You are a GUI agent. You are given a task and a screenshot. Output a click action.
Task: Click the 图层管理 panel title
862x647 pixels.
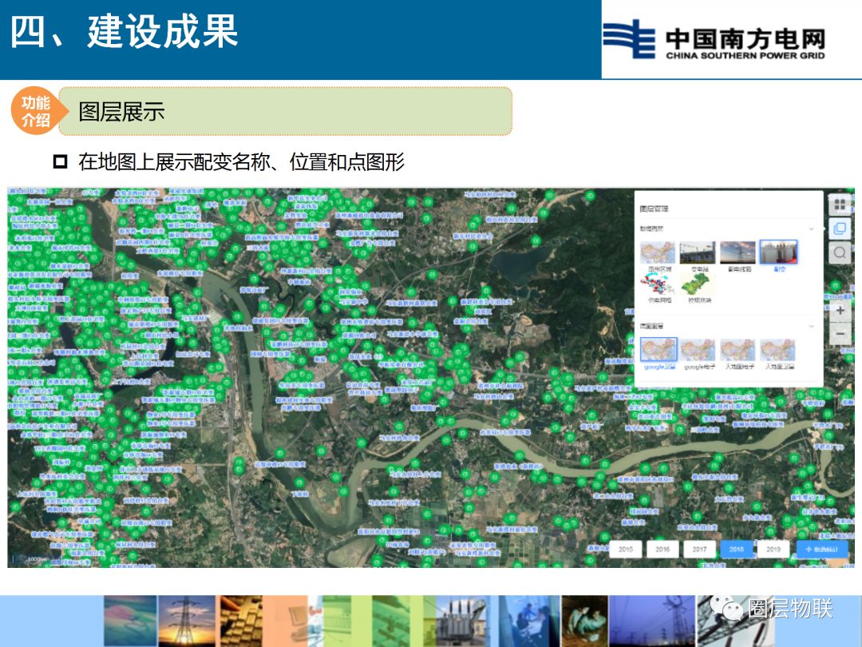tap(654, 209)
